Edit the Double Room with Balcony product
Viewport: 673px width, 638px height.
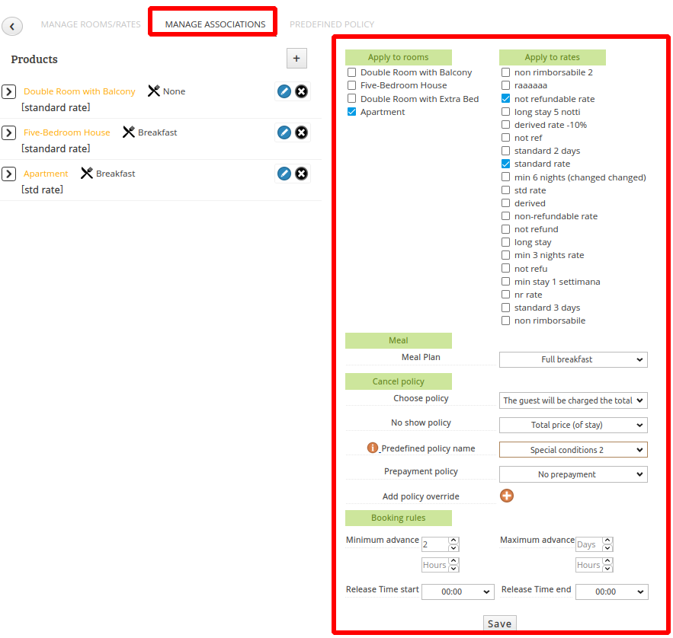coord(284,91)
